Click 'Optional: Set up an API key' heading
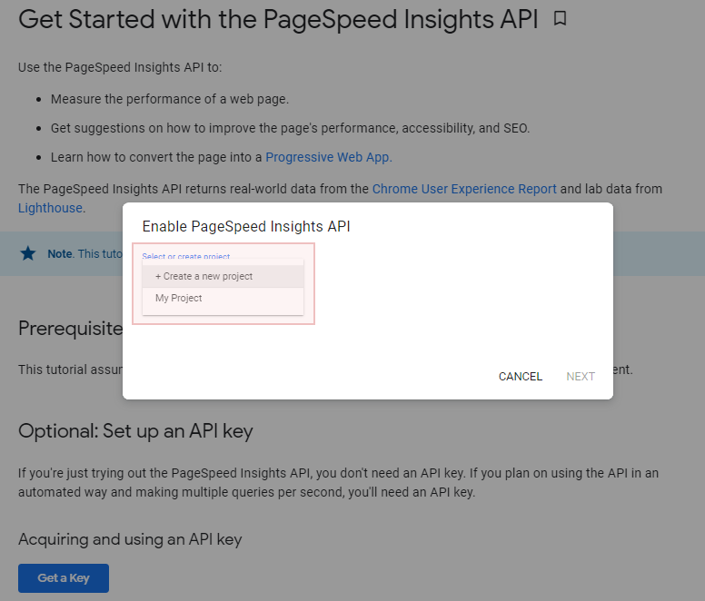This screenshot has width=705, height=601. click(x=135, y=431)
